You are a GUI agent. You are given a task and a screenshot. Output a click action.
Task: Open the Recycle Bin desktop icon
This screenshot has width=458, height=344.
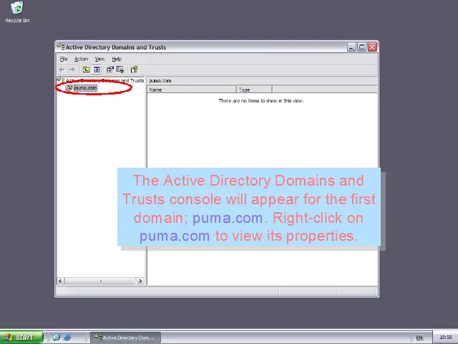pos(17,12)
